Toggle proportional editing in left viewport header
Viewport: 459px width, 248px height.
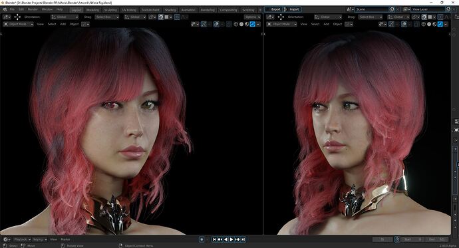pos(177,17)
